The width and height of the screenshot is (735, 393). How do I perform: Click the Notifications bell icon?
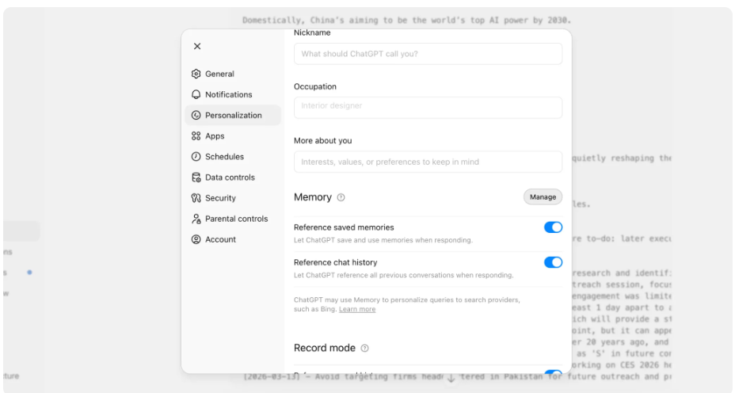(196, 95)
